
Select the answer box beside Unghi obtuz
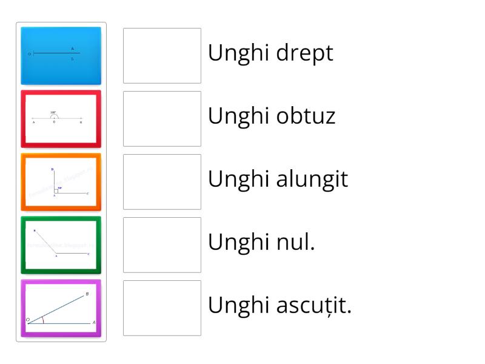click(161, 118)
